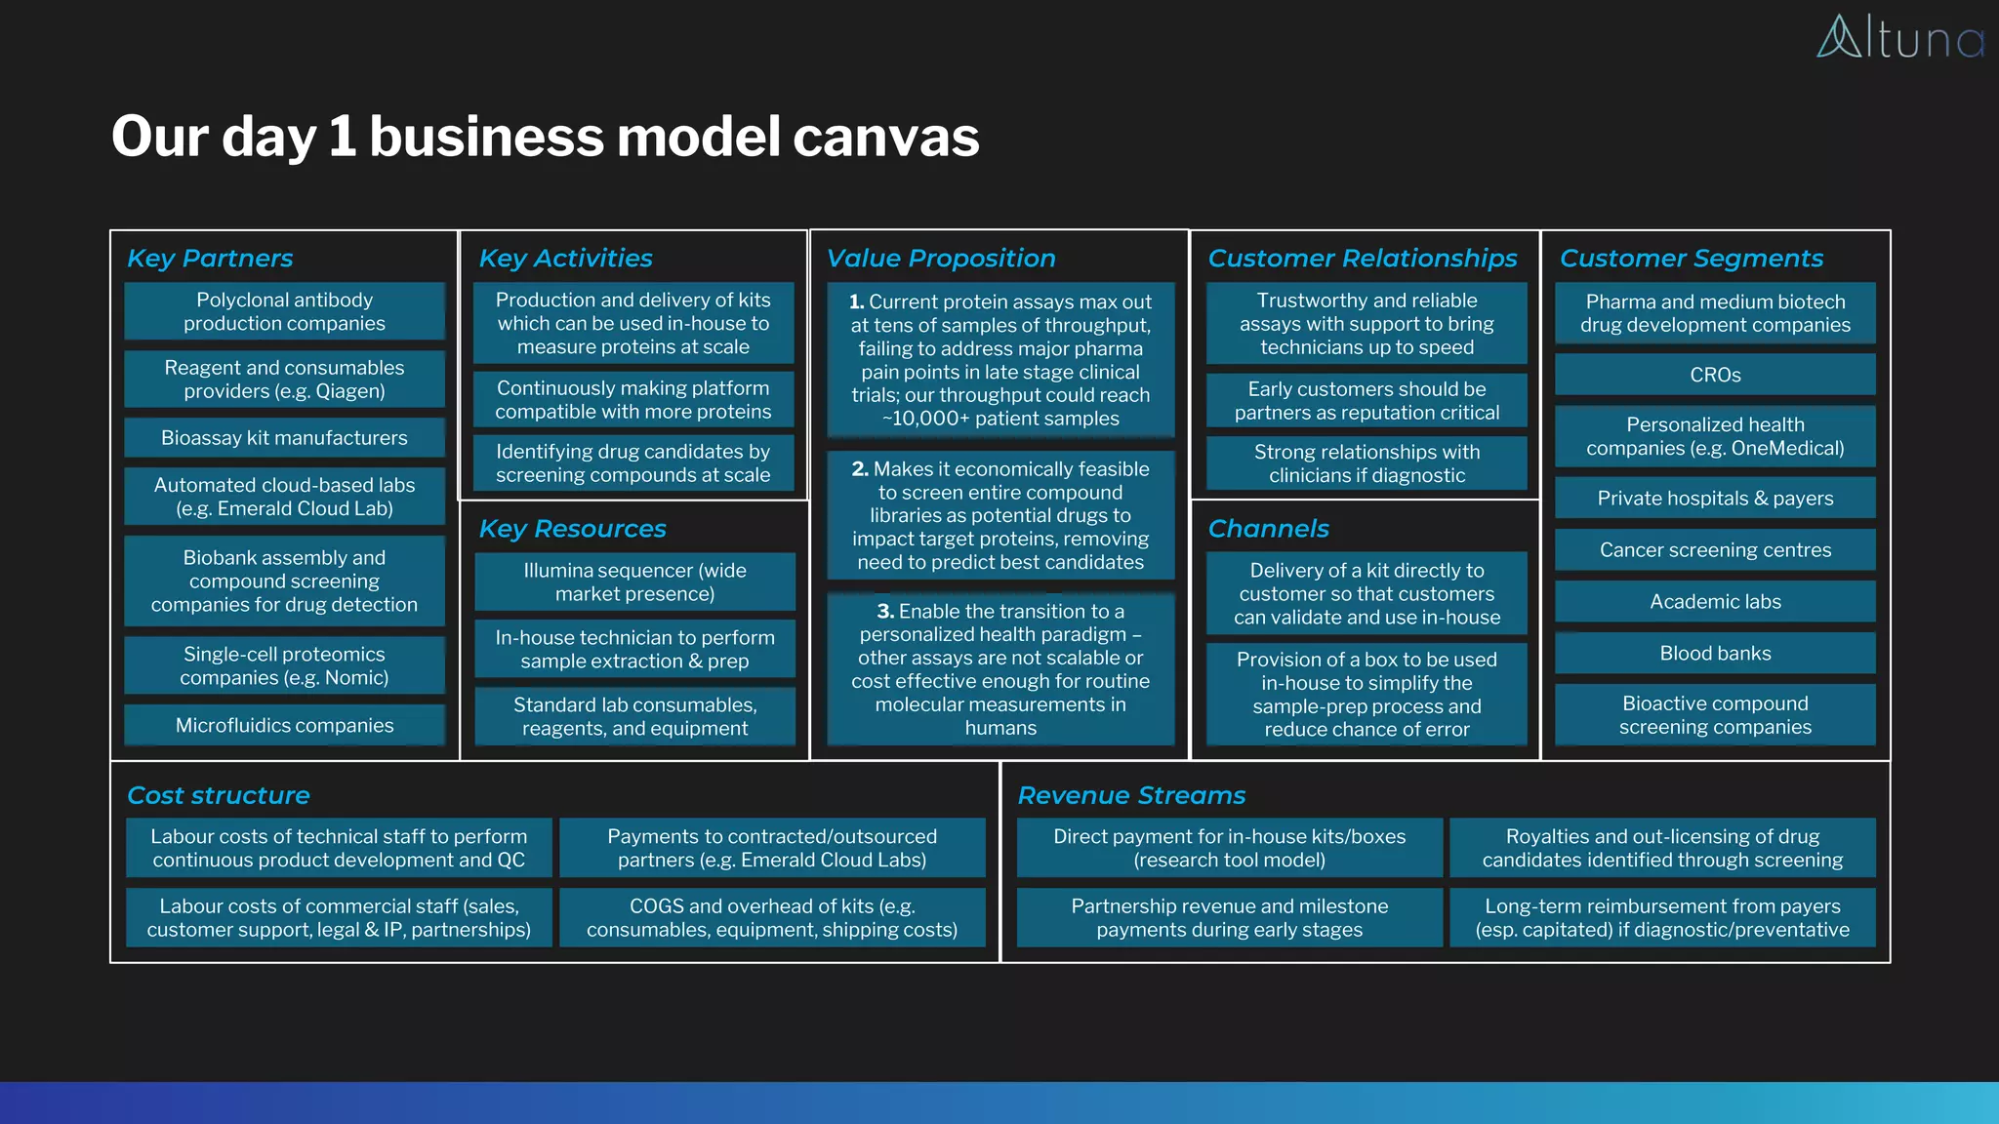Click the 'Customer Segments' heading

pyautogui.click(x=1692, y=258)
